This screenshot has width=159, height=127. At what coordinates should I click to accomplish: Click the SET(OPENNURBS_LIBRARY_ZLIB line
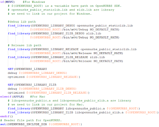(x=32, y=85)
